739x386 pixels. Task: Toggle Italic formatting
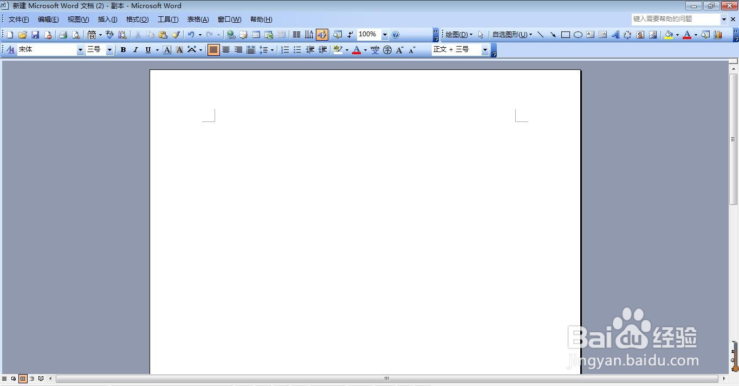[x=135, y=50]
